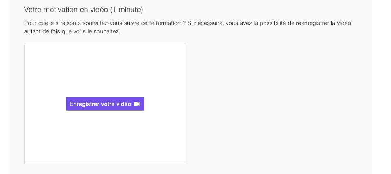Click the "autant de fois que vous le souhaitez" line
The height and width of the screenshot is (174, 391).
click(x=72, y=32)
